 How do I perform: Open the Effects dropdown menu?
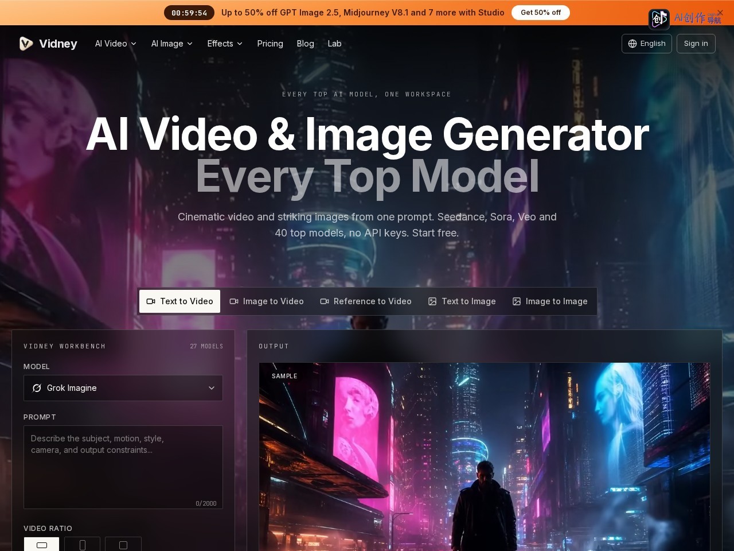click(x=225, y=44)
